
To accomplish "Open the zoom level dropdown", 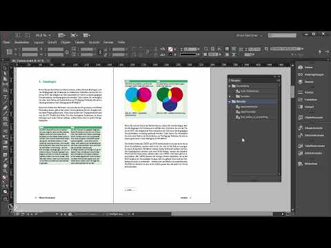I will (x=50, y=35).
